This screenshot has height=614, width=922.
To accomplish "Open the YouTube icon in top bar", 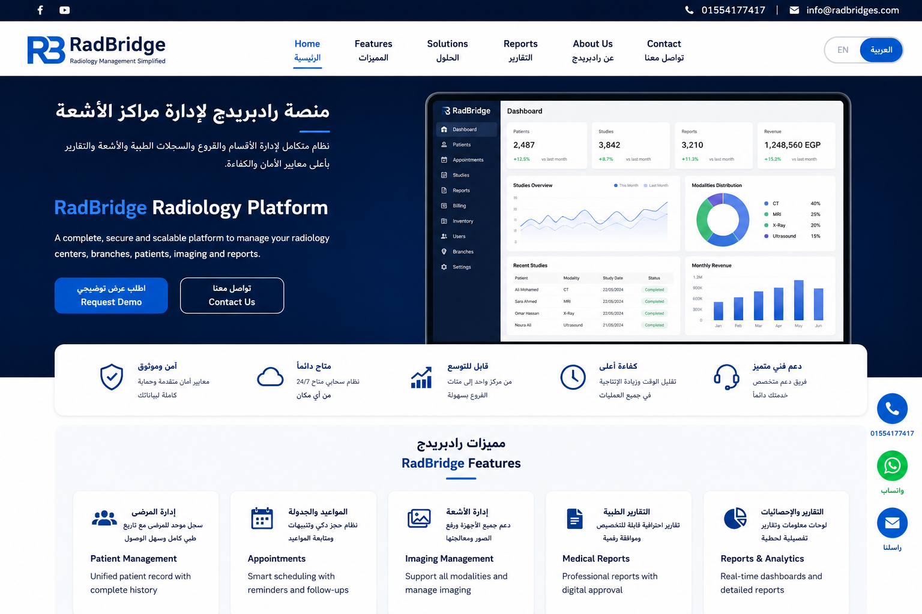I will pos(65,10).
